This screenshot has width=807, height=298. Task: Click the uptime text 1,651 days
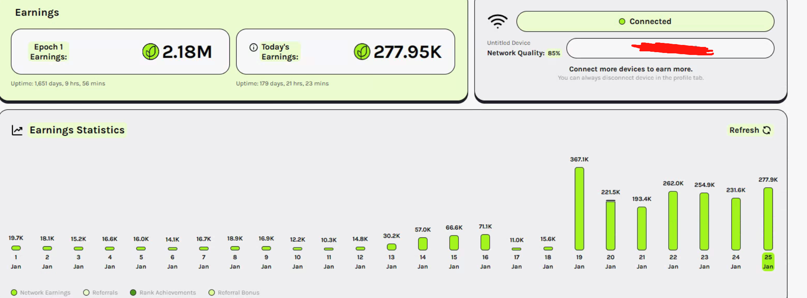point(58,83)
